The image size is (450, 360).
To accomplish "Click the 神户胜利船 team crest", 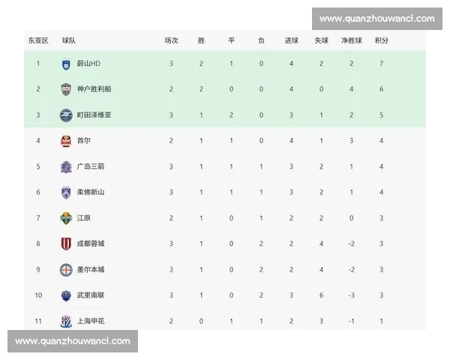I will click(x=66, y=89).
